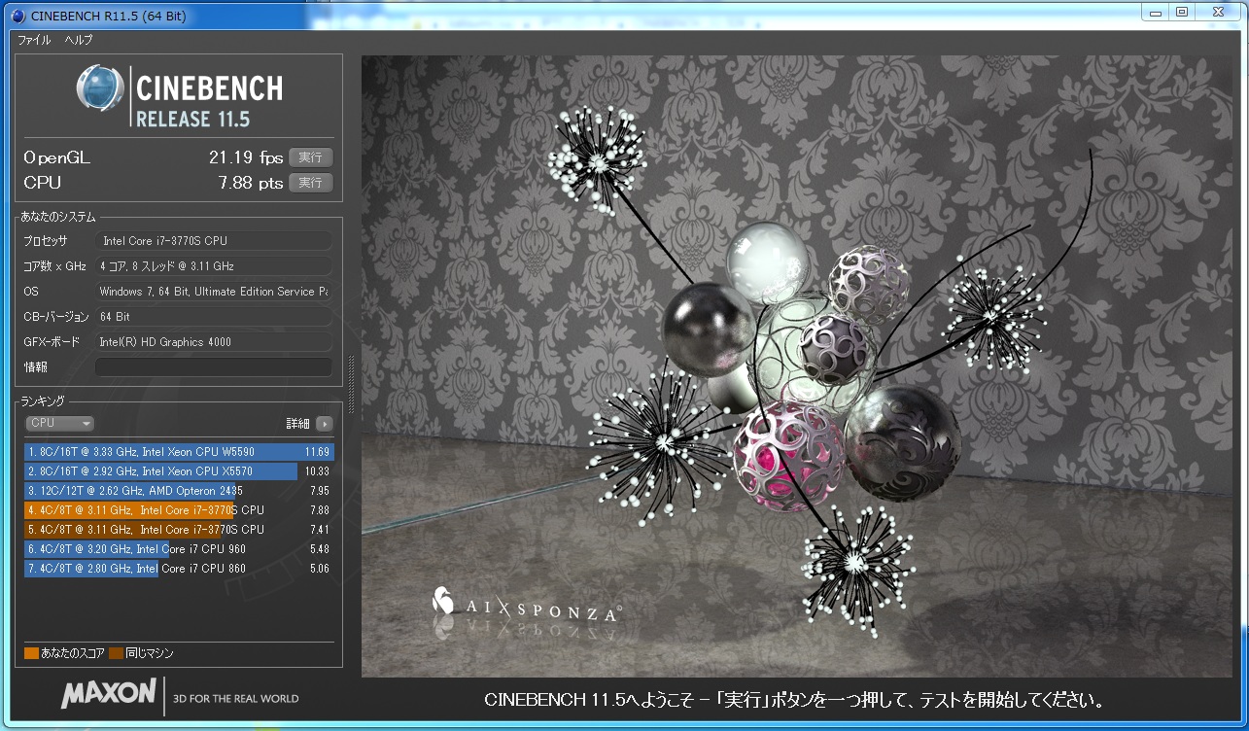Expand the CPU ranking type dropdown

point(59,424)
